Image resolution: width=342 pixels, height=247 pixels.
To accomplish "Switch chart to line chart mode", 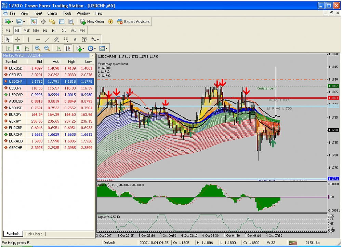I will coord(27,49).
